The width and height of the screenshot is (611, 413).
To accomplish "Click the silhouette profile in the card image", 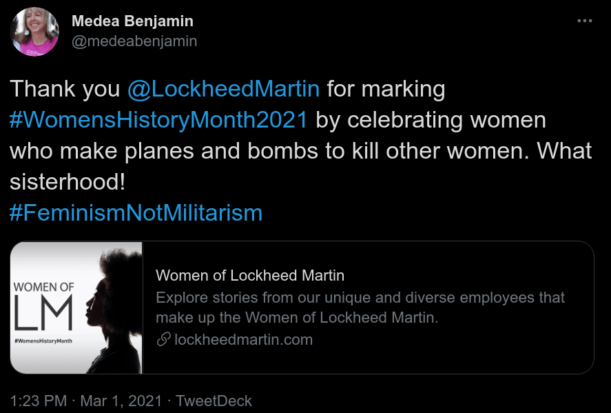I will pyautogui.click(x=111, y=303).
